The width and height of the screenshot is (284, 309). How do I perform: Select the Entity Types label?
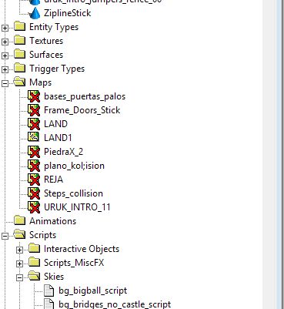point(54,27)
